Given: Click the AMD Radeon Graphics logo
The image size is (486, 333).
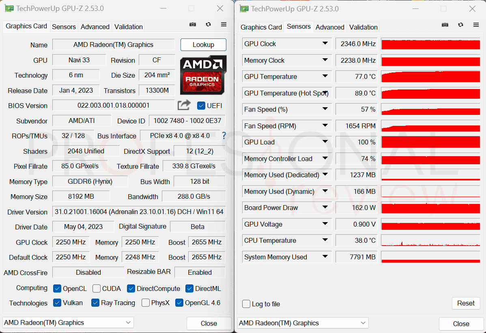Looking at the screenshot, I should click(x=203, y=75).
